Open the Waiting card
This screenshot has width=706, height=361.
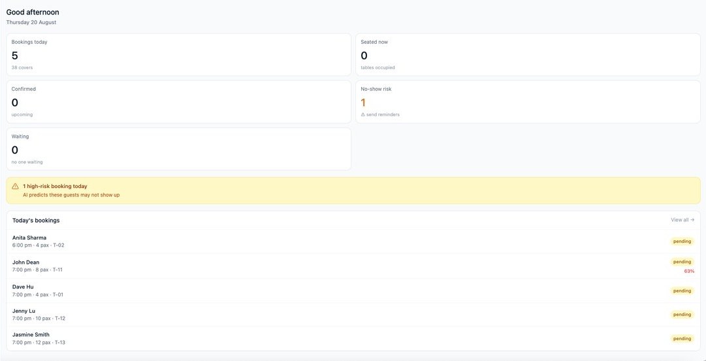pyautogui.click(x=179, y=149)
